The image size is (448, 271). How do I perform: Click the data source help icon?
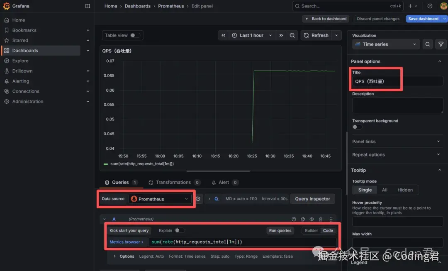198,199
